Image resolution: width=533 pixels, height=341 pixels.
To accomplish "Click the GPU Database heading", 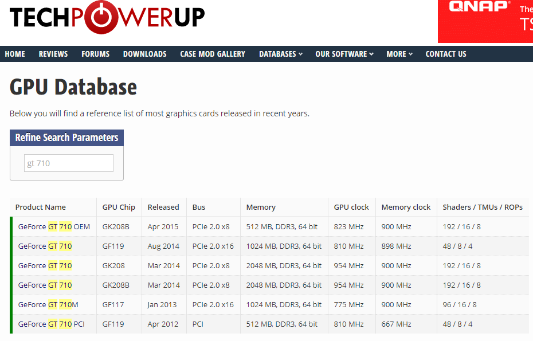I will [73, 87].
